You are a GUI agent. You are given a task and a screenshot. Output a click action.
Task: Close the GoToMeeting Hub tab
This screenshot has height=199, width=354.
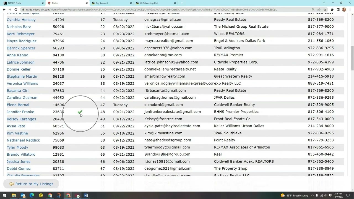(175, 3)
